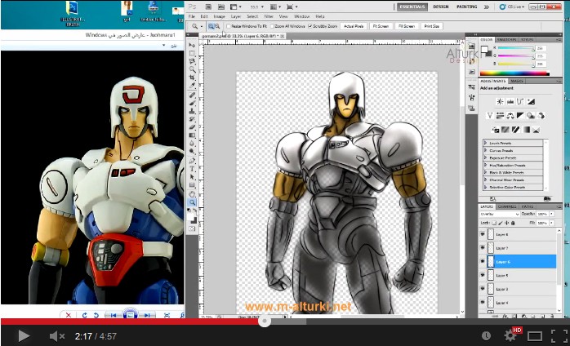Select the Brush tool

tap(192, 103)
